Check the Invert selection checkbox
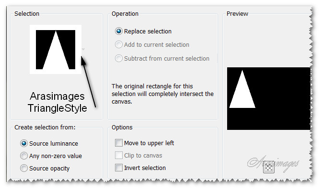Screen dimensions: 322x191 (x=119, y=168)
